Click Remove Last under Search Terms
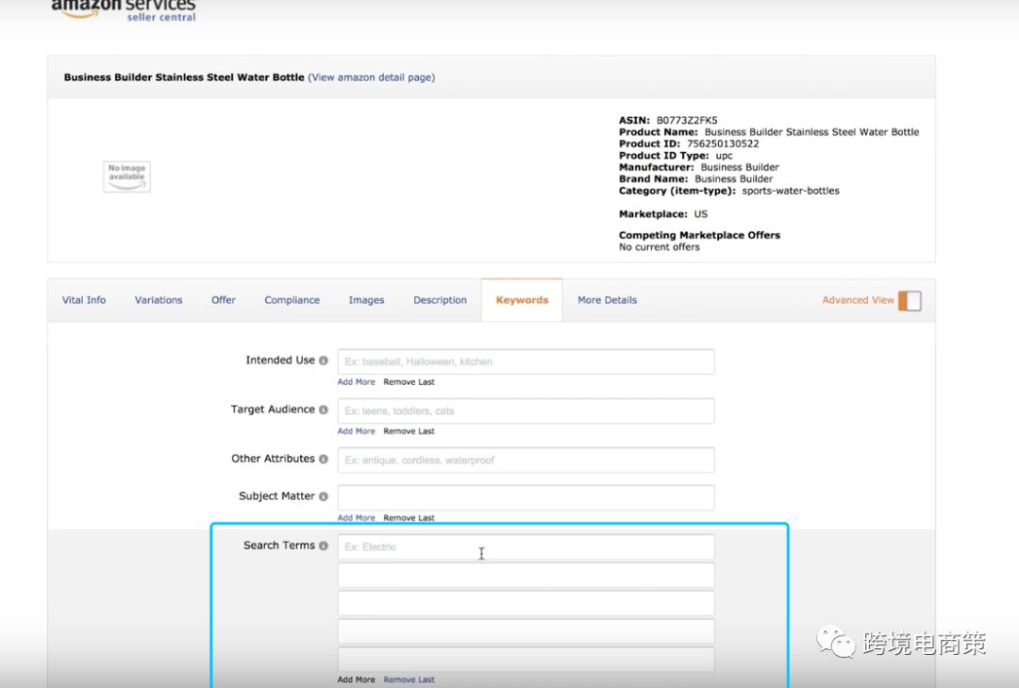The height and width of the screenshot is (688, 1019). 409,680
